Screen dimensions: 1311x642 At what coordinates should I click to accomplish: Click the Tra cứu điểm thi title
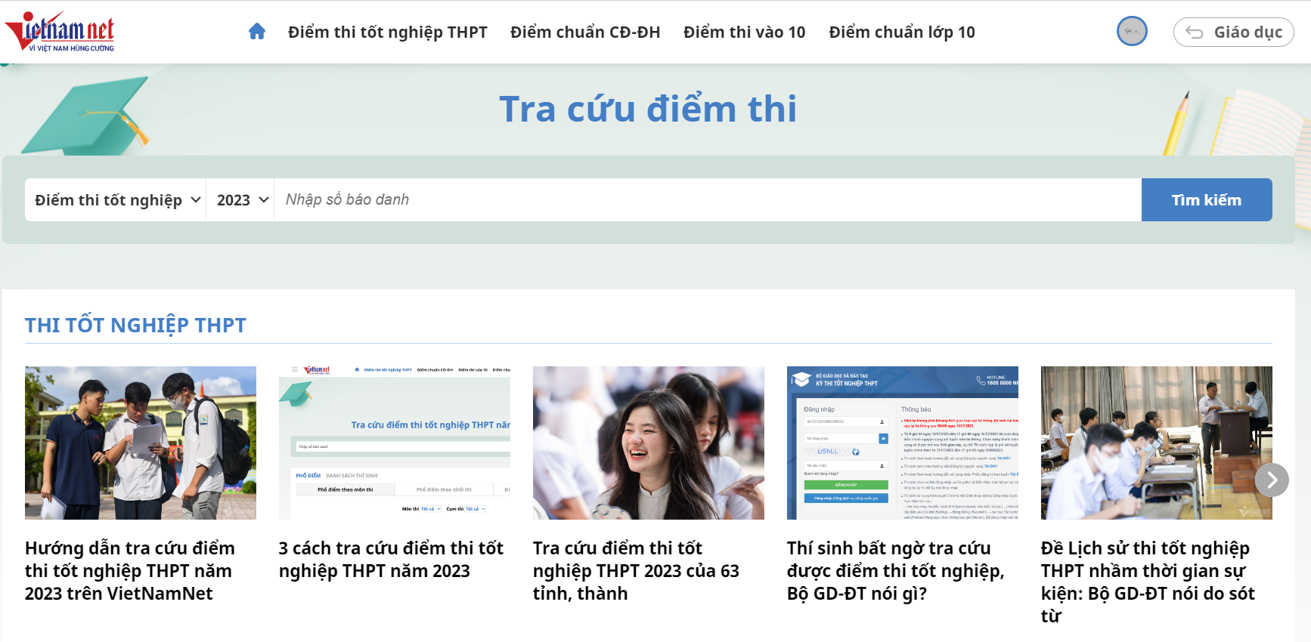point(648,109)
